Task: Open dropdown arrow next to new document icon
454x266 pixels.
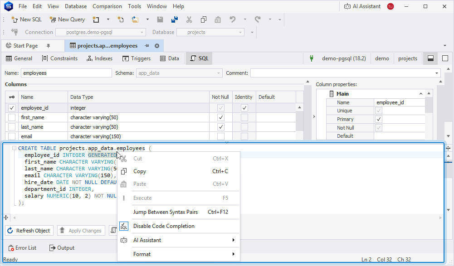Action: point(108,19)
